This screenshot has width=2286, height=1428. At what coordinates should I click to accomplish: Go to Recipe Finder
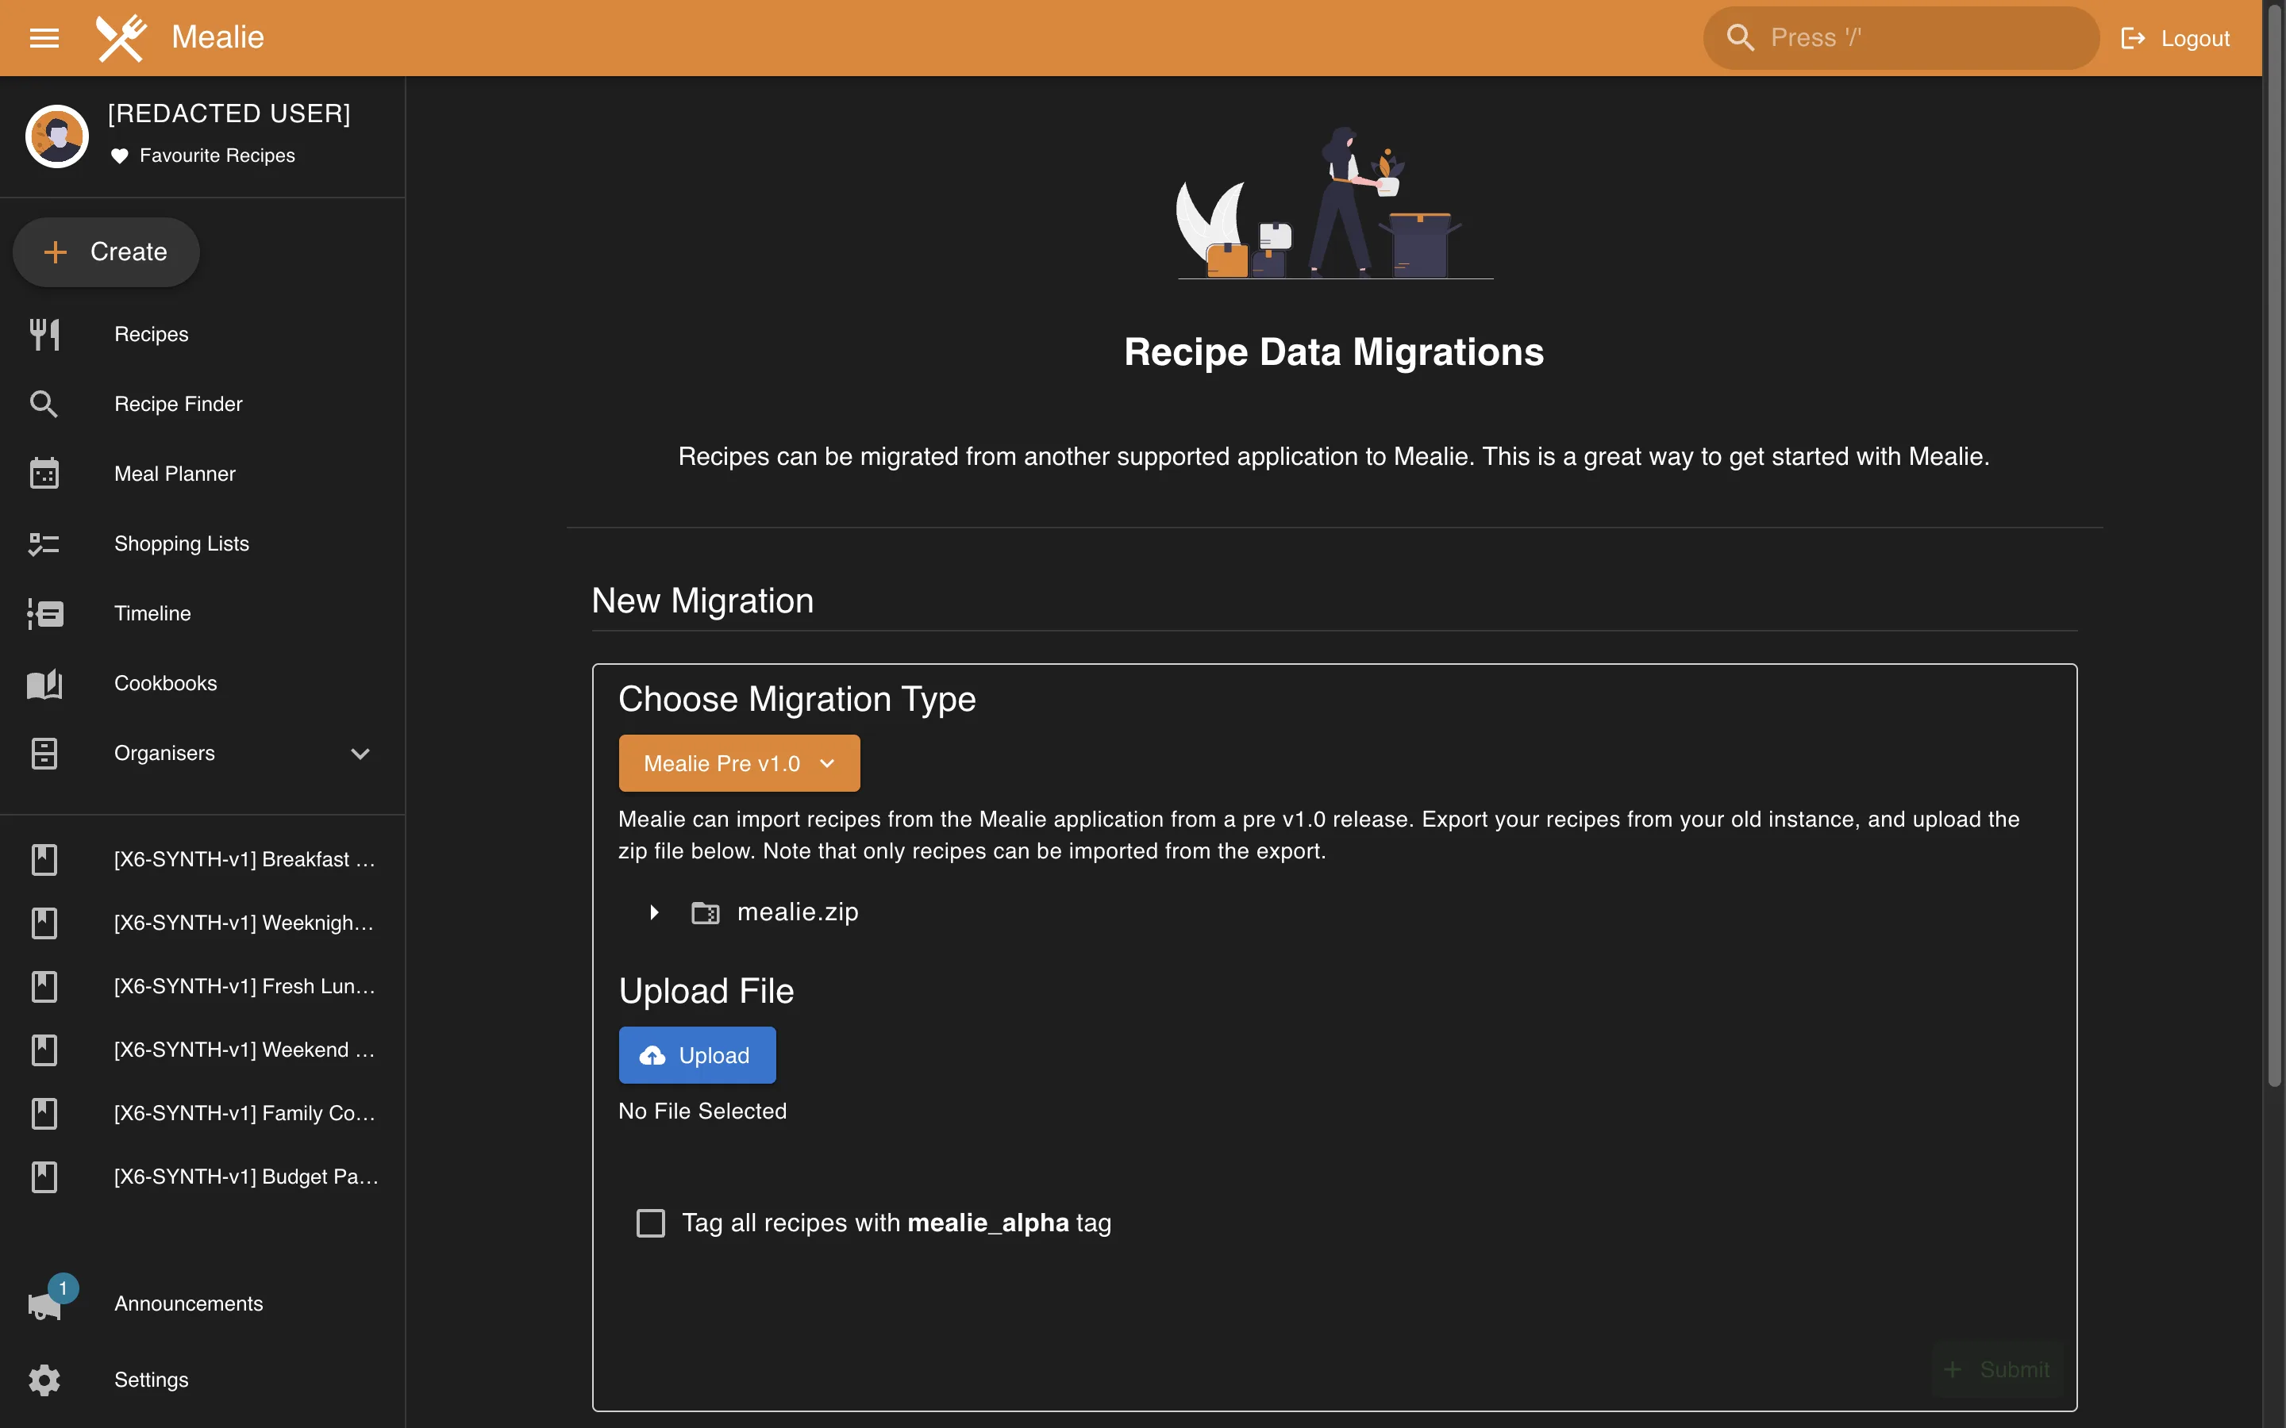click(x=179, y=405)
